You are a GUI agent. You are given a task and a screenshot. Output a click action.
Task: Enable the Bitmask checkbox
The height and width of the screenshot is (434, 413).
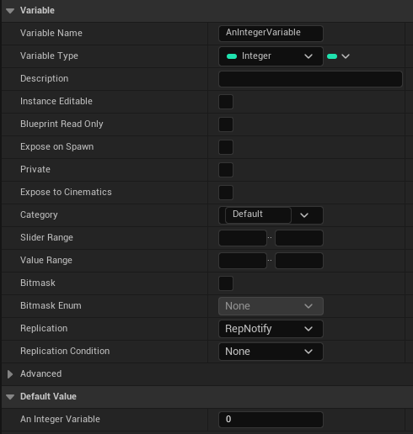[226, 283]
